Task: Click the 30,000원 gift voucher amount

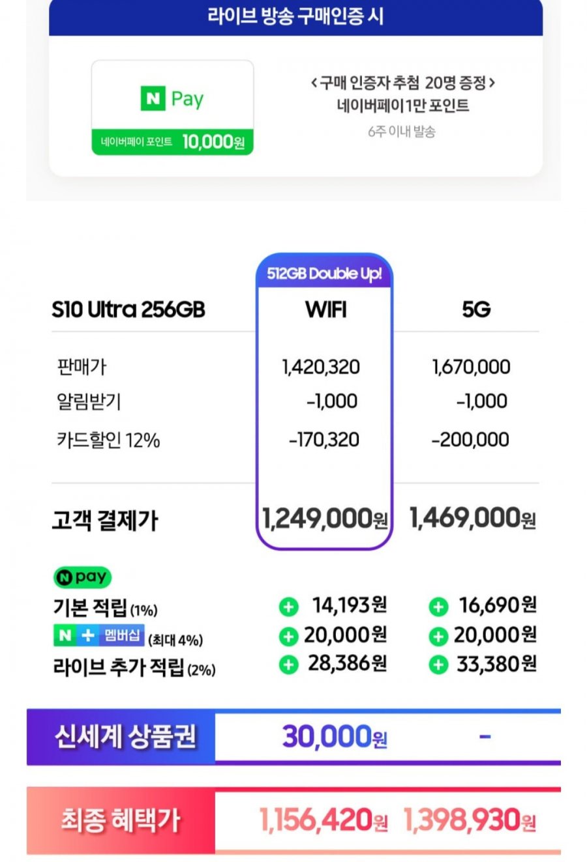Action: pyautogui.click(x=335, y=737)
